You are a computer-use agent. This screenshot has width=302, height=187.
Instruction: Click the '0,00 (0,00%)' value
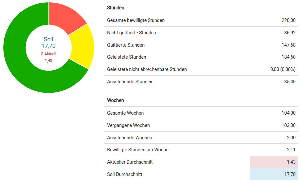click(x=283, y=69)
